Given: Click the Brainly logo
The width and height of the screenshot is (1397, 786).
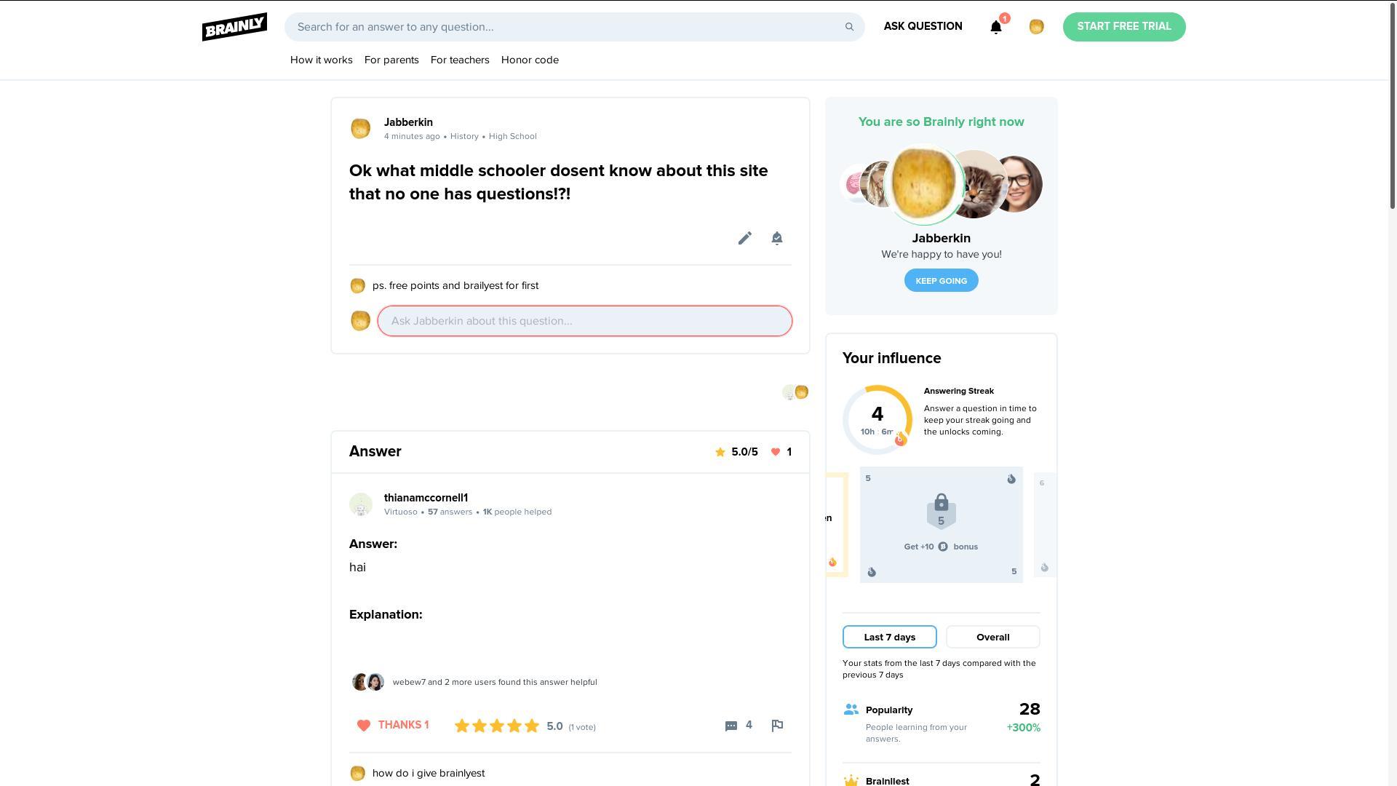Looking at the screenshot, I should pyautogui.click(x=234, y=27).
